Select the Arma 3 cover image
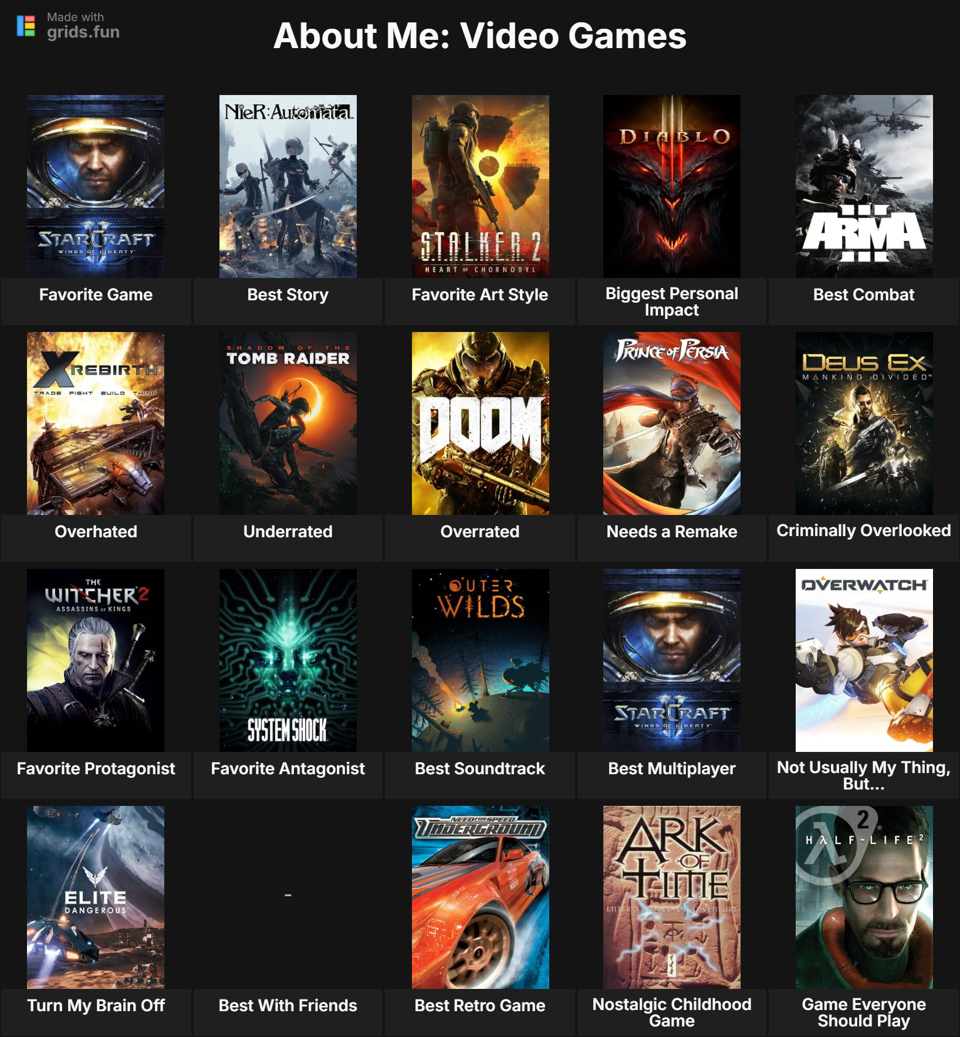Viewport: 960px width, 1037px height. tap(864, 187)
